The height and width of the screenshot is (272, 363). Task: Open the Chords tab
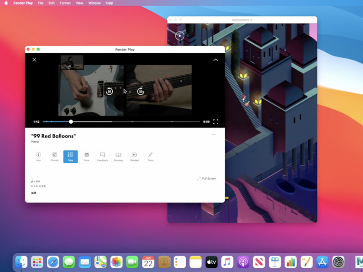pos(54,157)
